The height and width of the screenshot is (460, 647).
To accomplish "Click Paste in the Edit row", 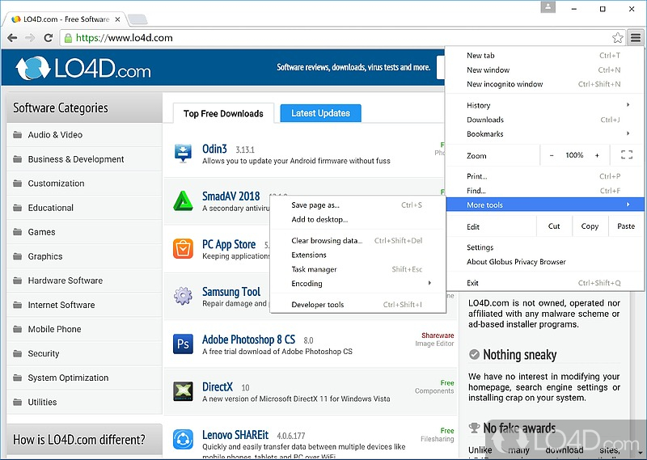I will [x=626, y=226].
